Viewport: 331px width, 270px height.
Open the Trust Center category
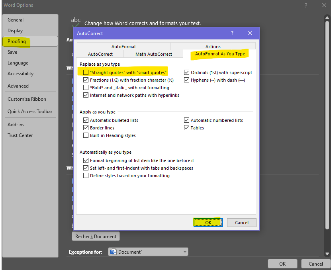30,135
